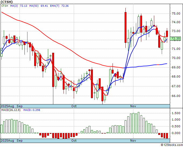Click the MA(50) legend label
This screenshot has width=183, height=147.
[34, 6]
